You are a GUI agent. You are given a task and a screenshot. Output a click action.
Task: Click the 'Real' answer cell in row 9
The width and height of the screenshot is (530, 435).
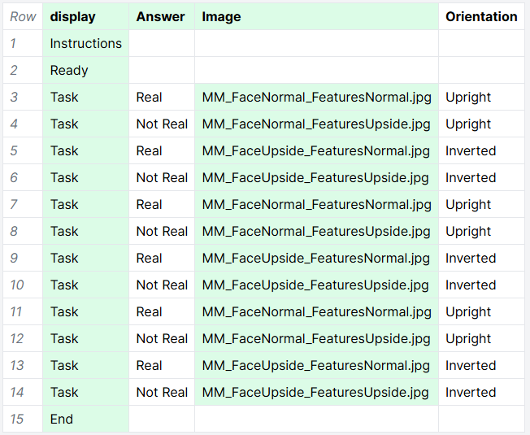(x=162, y=258)
